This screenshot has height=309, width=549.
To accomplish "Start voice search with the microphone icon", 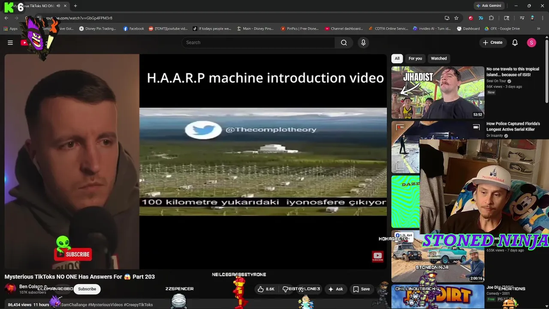I will point(363,42).
